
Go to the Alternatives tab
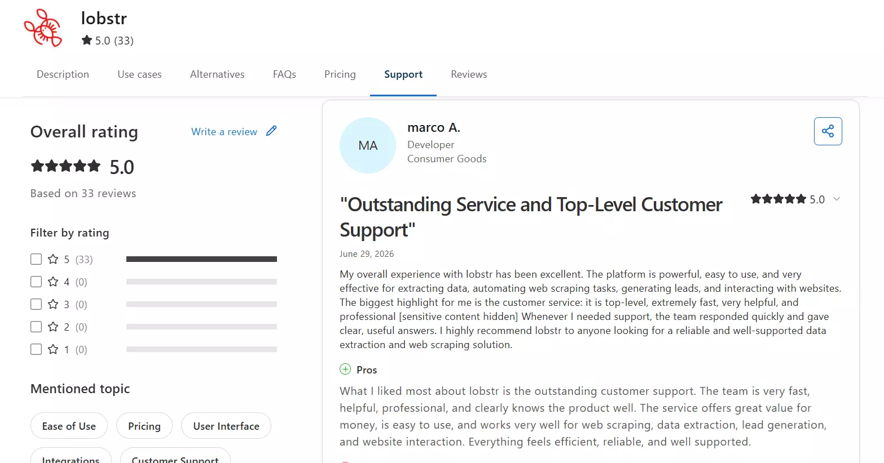[x=217, y=74]
